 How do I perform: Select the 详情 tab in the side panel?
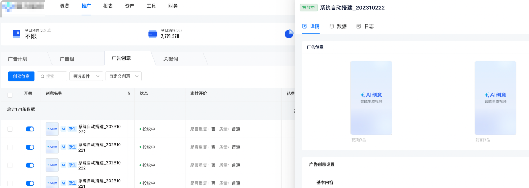click(x=311, y=26)
